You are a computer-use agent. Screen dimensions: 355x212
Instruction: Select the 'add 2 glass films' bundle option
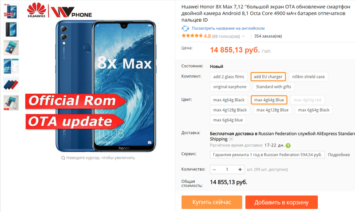pos(229,77)
